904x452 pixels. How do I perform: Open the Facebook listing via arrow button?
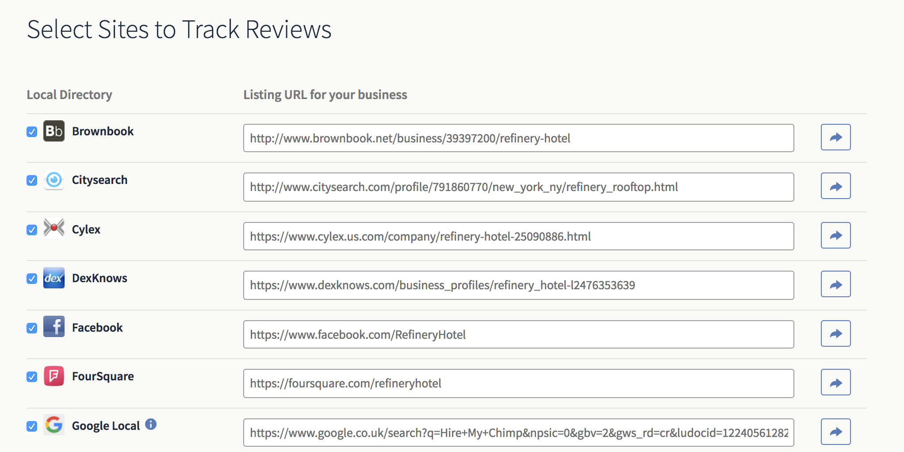coord(835,333)
